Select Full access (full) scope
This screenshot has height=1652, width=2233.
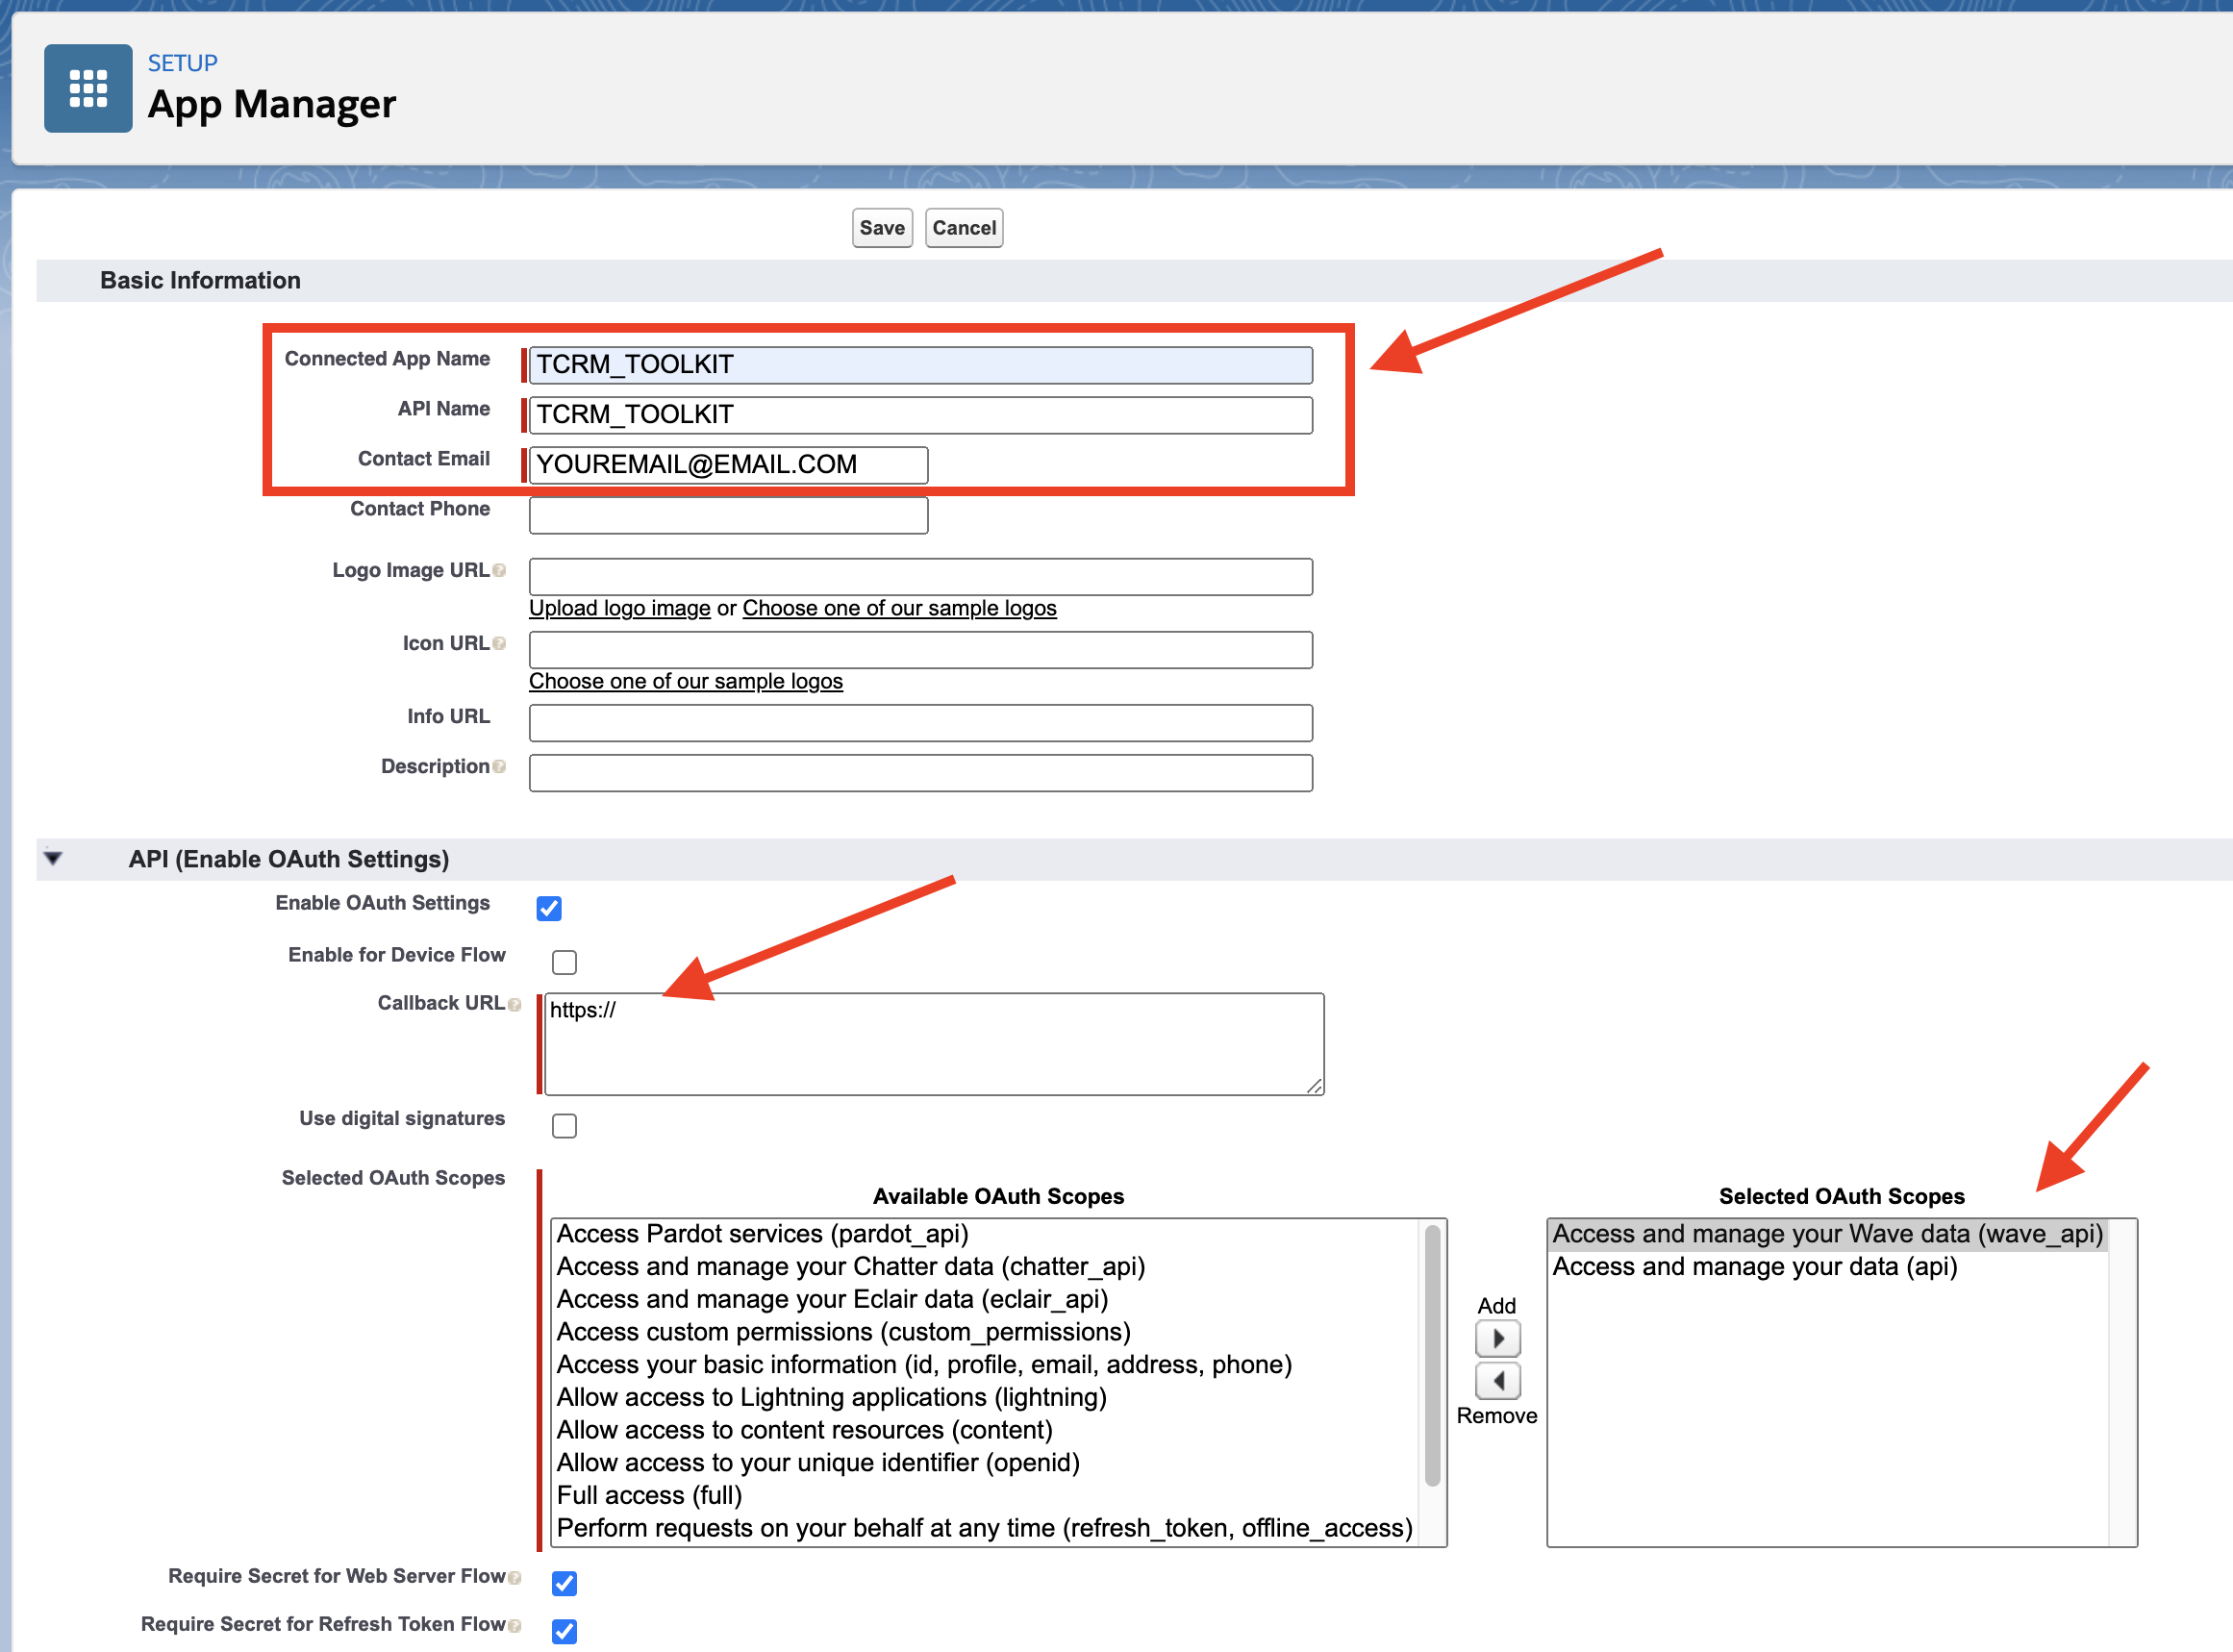649,1495
